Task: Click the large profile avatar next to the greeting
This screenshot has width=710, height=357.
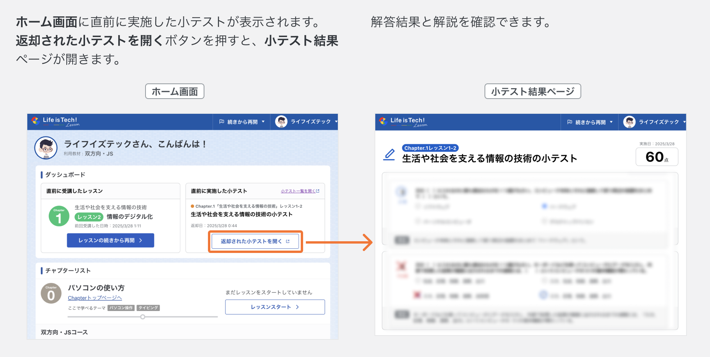Action: click(46, 148)
